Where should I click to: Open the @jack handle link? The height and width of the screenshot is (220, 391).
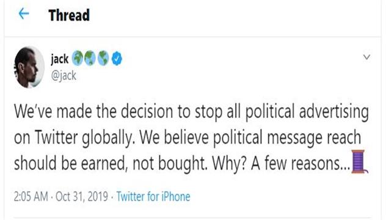(64, 76)
